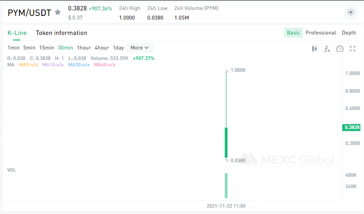Switch to K-Line tab
This screenshot has width=364, height=214.
point(17,33)
